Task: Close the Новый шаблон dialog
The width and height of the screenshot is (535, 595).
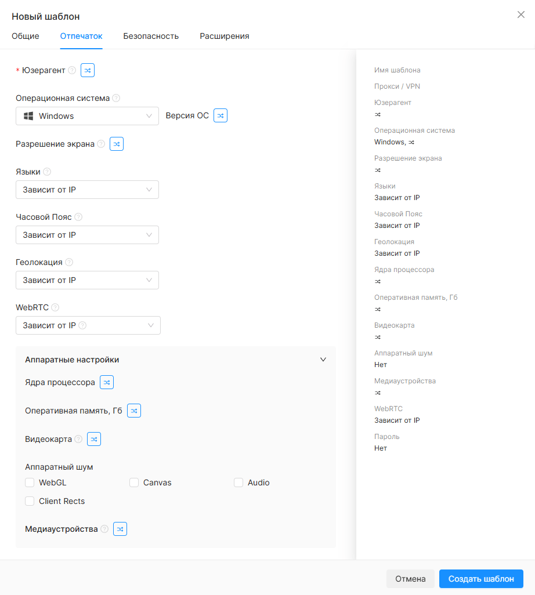Action: pos(521,14)
